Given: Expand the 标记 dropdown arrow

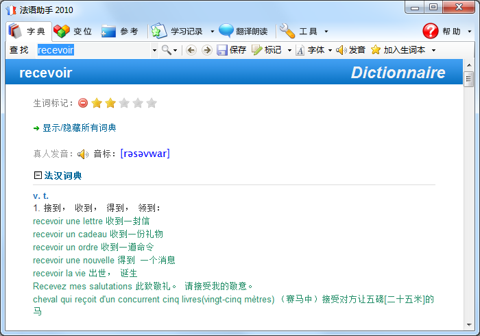Looking at the screenshot, I should 289,50.
